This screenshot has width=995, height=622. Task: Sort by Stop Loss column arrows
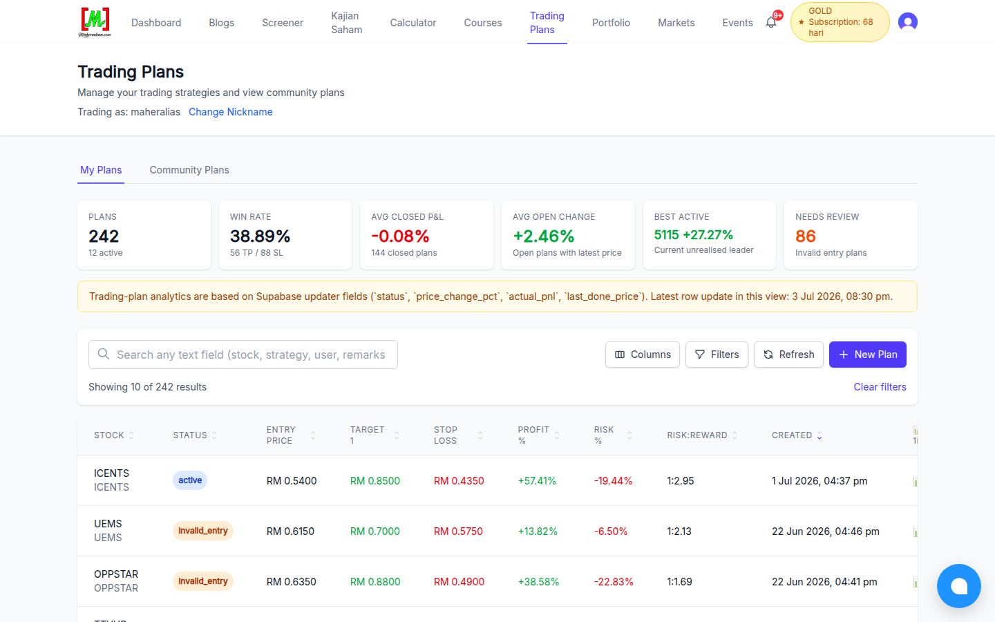point(480,435)
